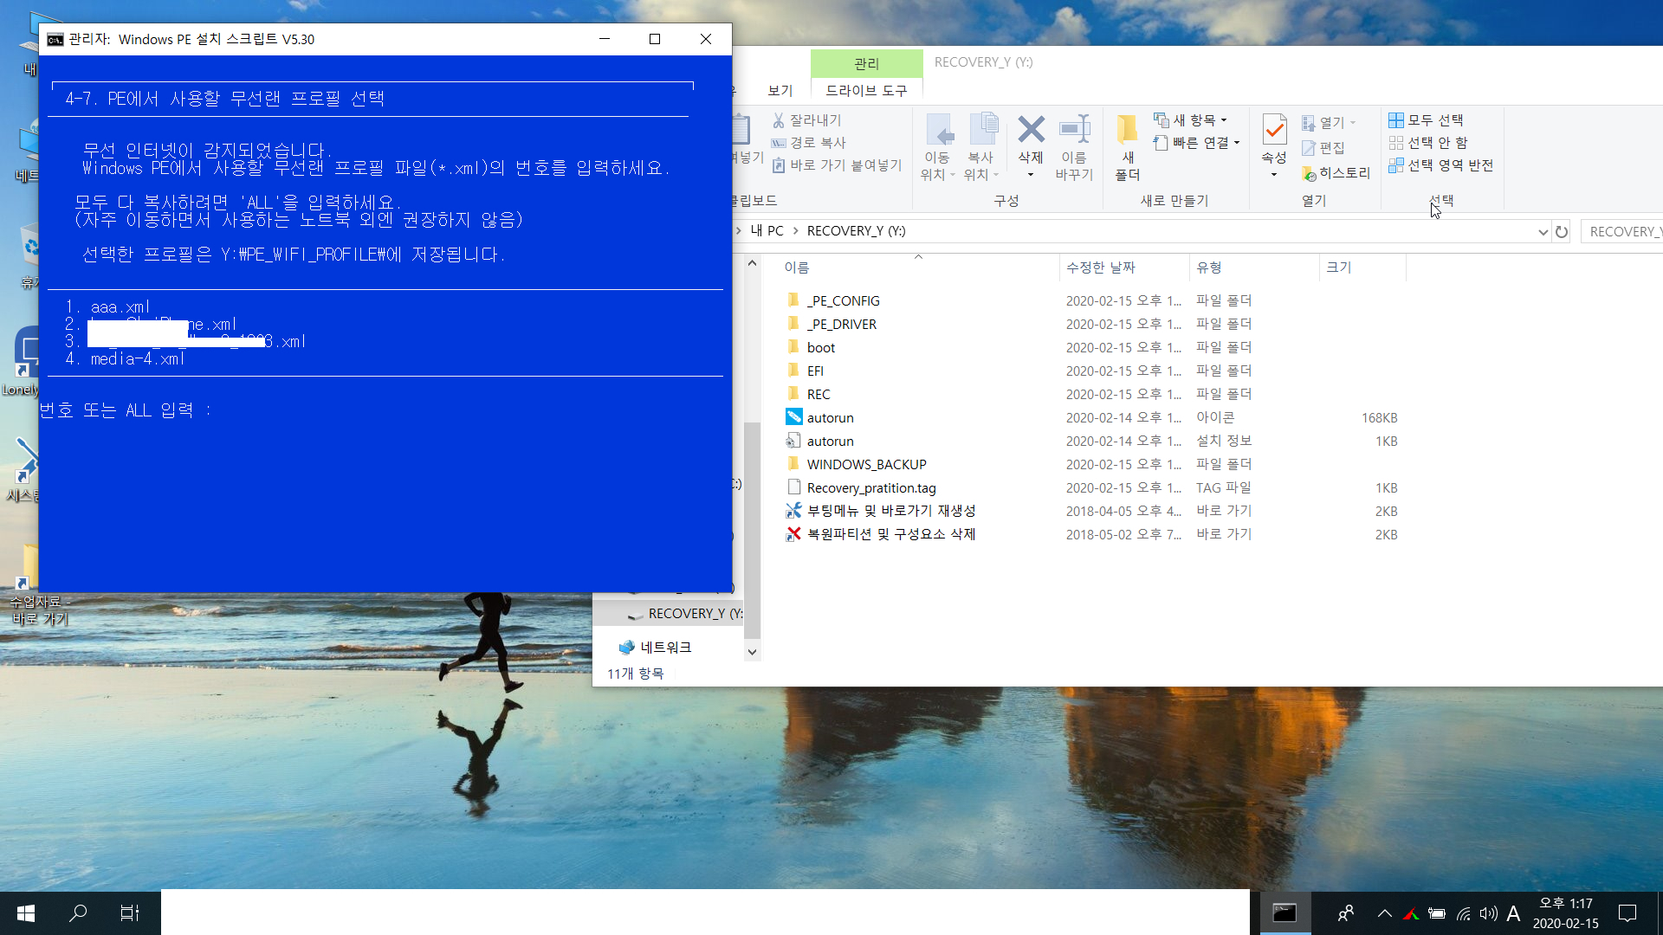
Task: Select 부팅메뉴 및 바로가기 재생성 shortcut
Action: point(890,511)
